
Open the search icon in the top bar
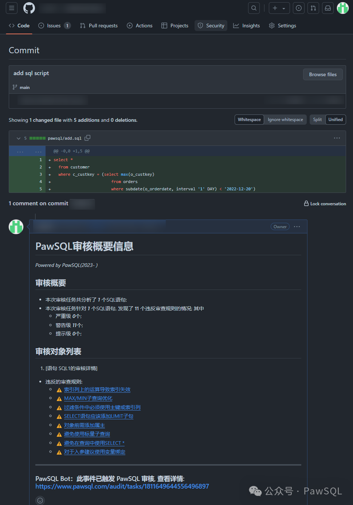point(254,8)
